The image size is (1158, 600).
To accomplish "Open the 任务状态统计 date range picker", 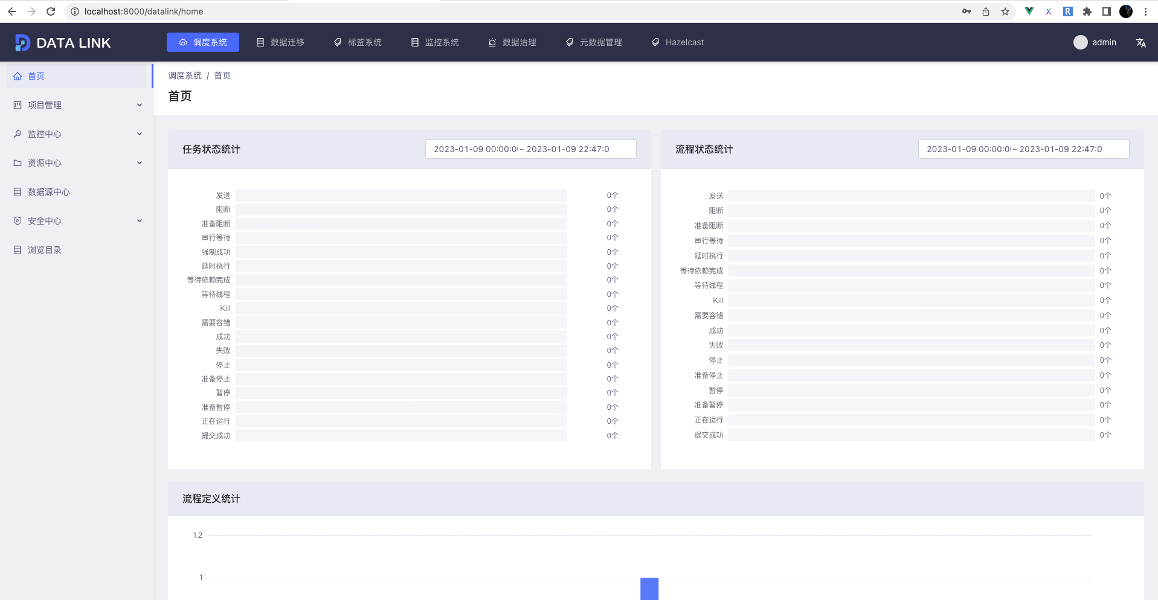I will (531, 149).
